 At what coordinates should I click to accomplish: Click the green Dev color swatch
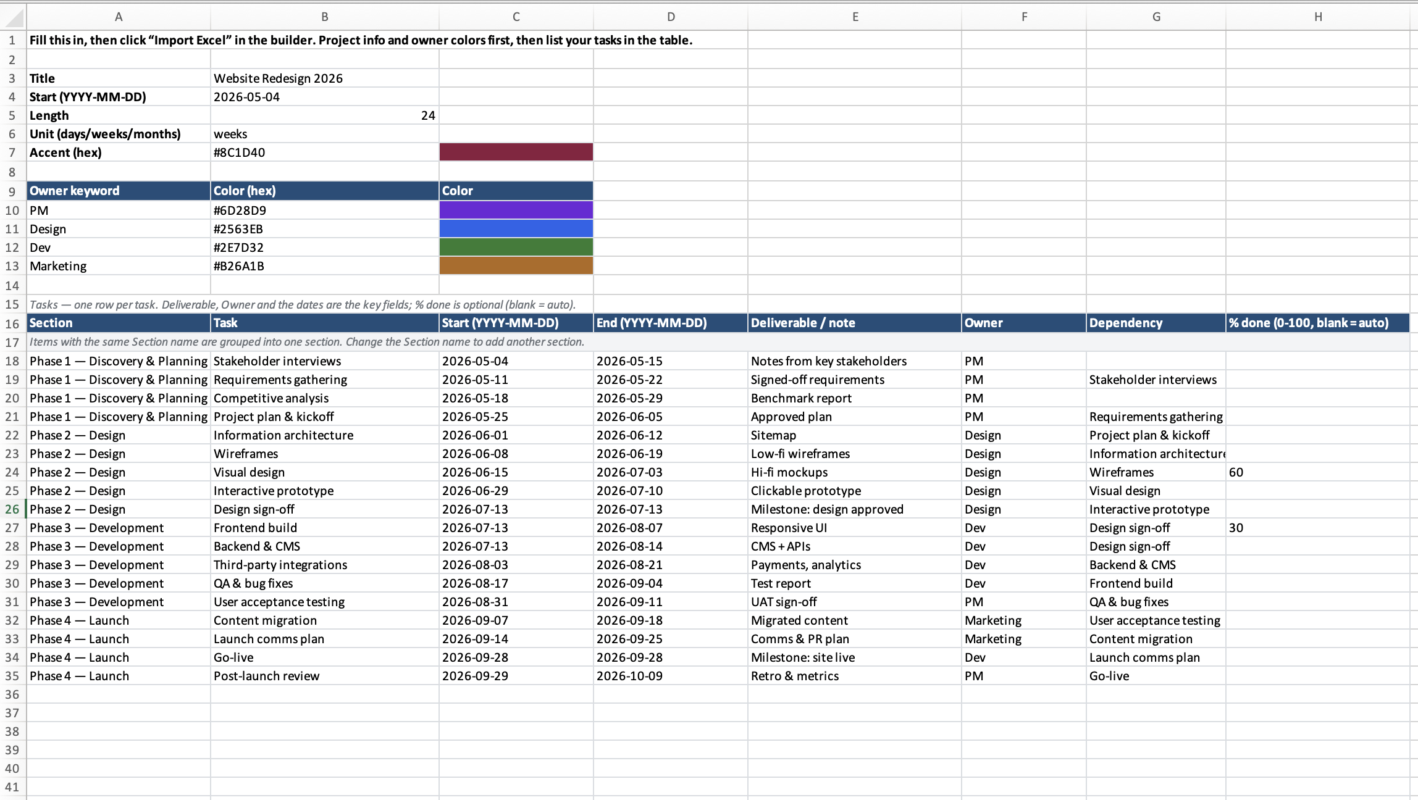[x=516, y=247]
